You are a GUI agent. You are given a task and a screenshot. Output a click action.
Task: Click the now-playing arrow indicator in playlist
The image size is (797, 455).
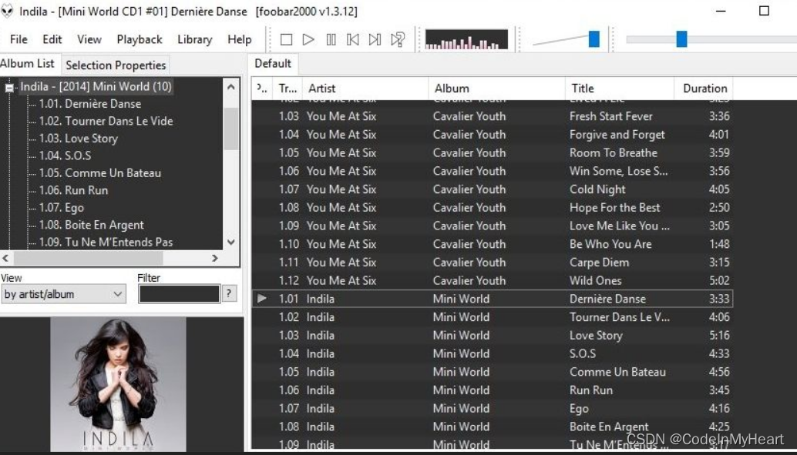262,299
